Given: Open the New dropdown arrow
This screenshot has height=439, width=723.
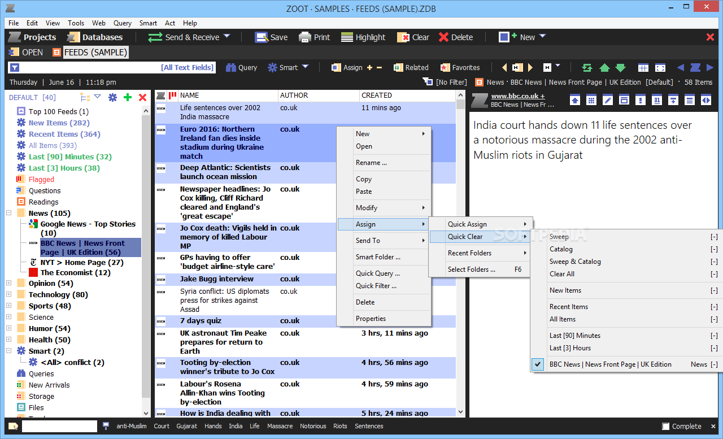Looking at the screenshot, I should 543,37.
